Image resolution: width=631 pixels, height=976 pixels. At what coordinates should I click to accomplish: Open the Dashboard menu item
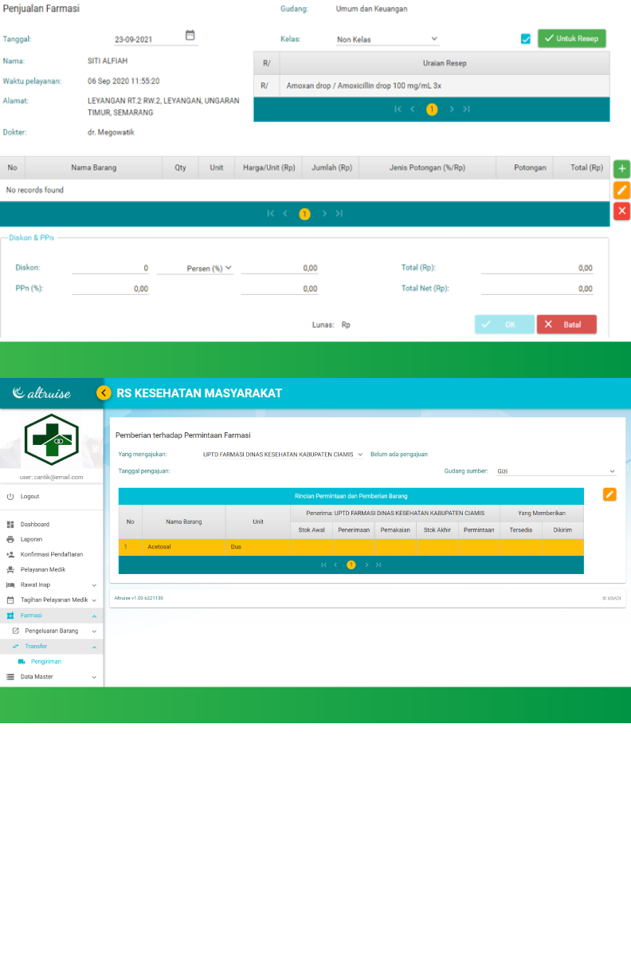tap(34, 525)
